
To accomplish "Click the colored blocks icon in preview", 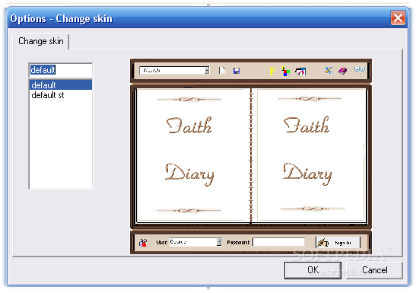I will (x=285, y=71).
